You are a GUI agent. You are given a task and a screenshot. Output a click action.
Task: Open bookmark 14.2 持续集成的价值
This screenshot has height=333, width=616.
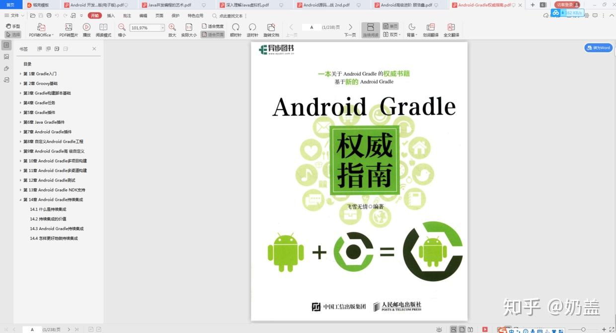[48, 219]
